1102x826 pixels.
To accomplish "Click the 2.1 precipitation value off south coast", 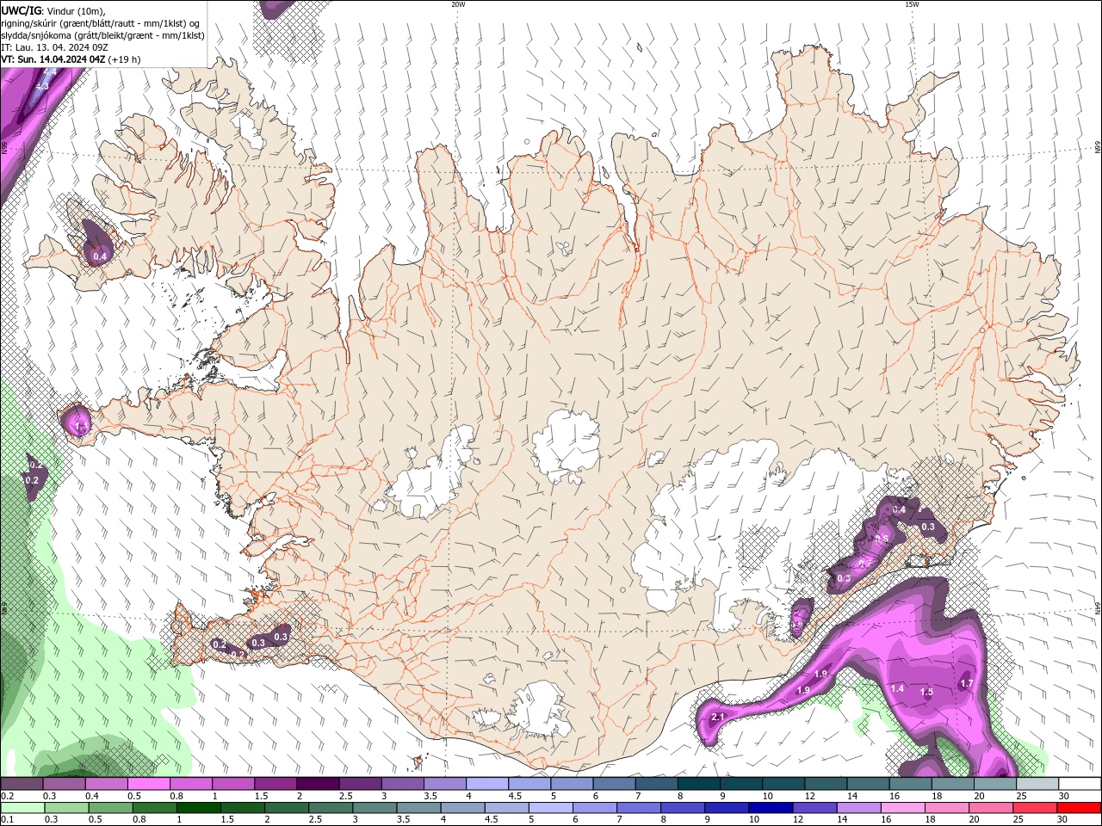I will pyautogui.click(x=718, y=717).
